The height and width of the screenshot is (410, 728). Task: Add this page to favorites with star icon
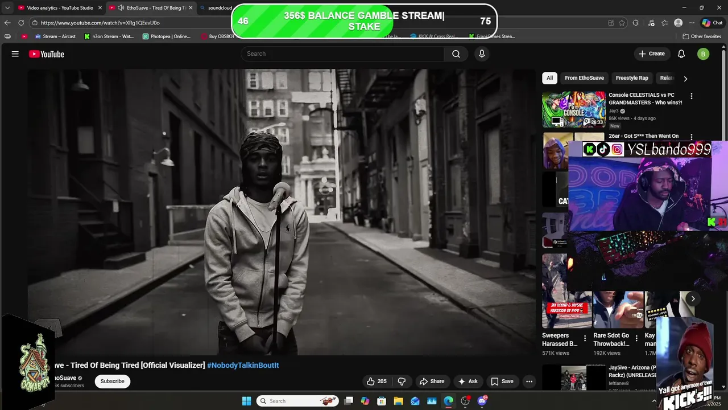(622, 23)
